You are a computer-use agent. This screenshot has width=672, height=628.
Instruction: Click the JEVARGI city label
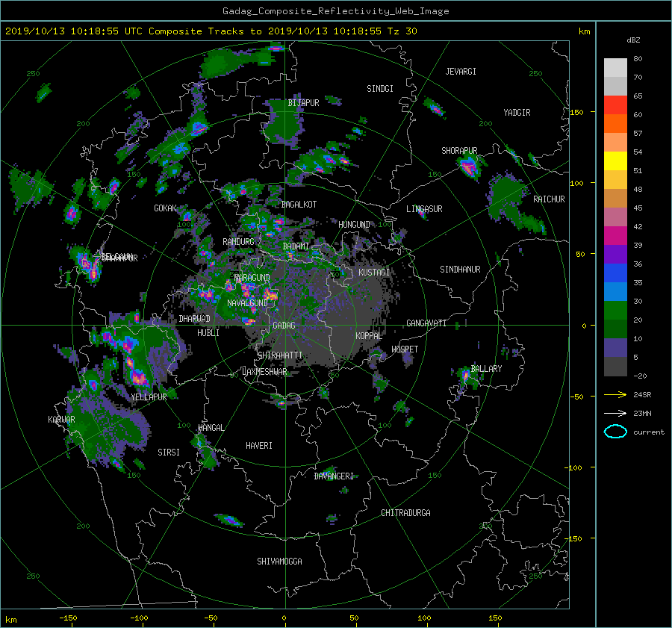461,72
